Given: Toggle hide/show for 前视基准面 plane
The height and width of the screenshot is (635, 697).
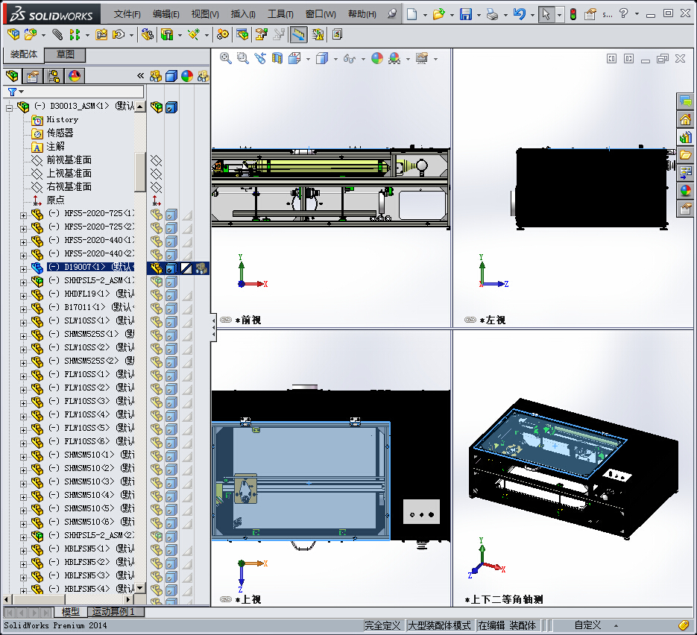Looking at the screenshot, I should click(156, 160).
